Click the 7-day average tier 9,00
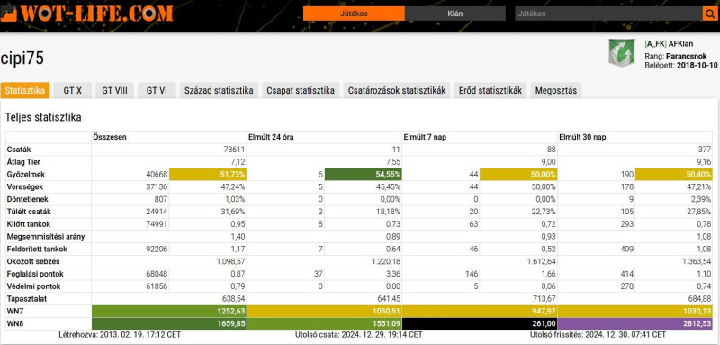This screenshot has height=345, width=720. point(548,162)
